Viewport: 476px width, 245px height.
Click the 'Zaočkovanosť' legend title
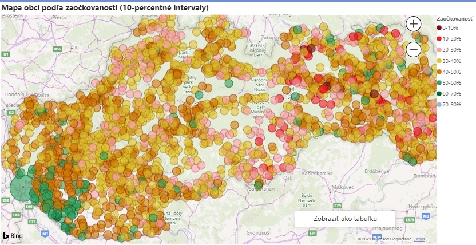pos(454,18)
